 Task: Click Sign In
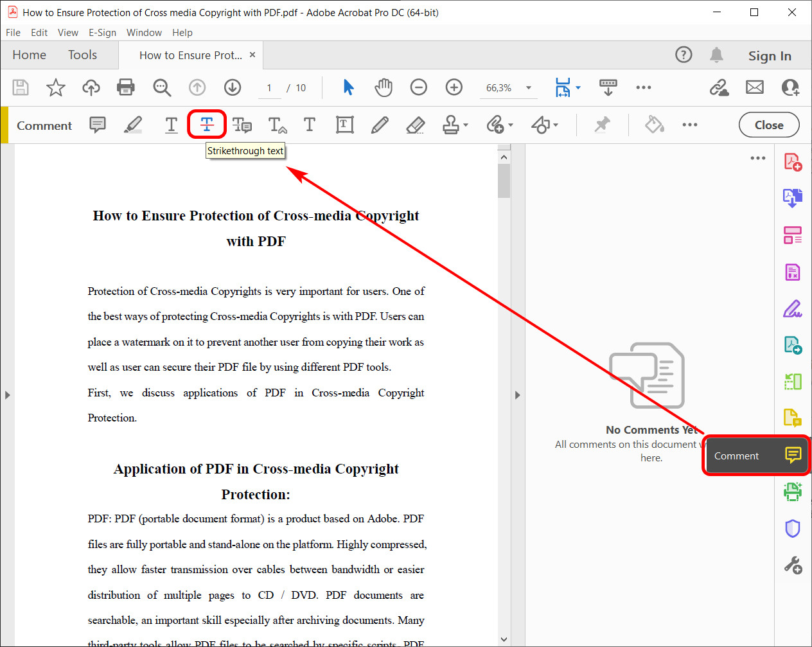[770, 56]
